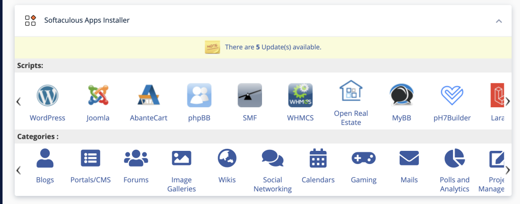Open the phpBB forum script icon
Image resolution: width=520 pixels, height=204 pixels.
point(199,96)
